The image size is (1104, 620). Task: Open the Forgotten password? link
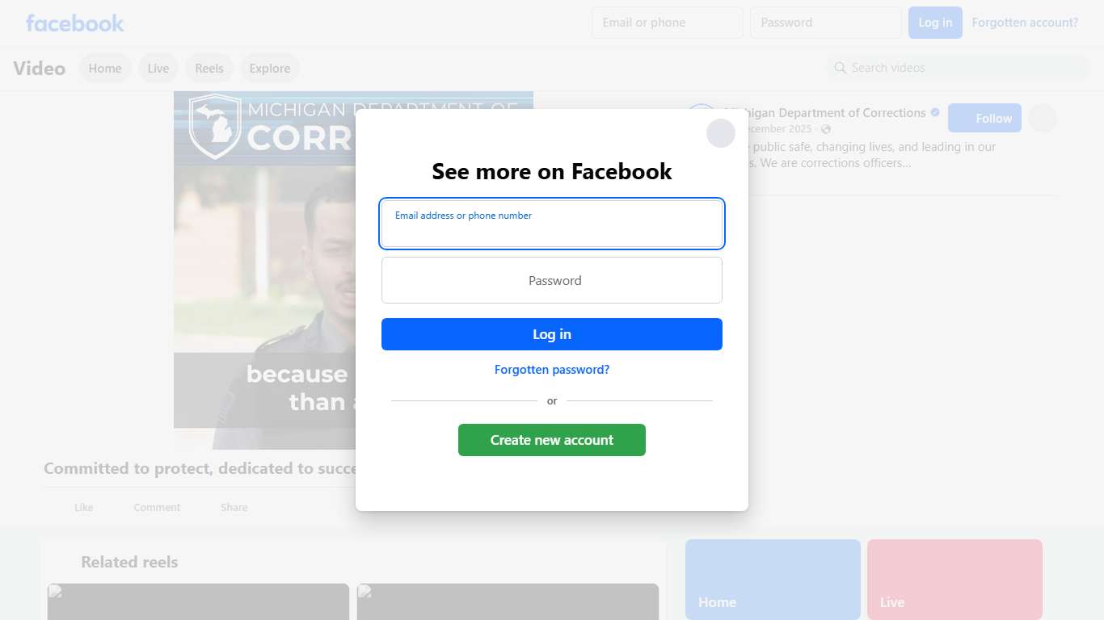(x=552, y=370)
